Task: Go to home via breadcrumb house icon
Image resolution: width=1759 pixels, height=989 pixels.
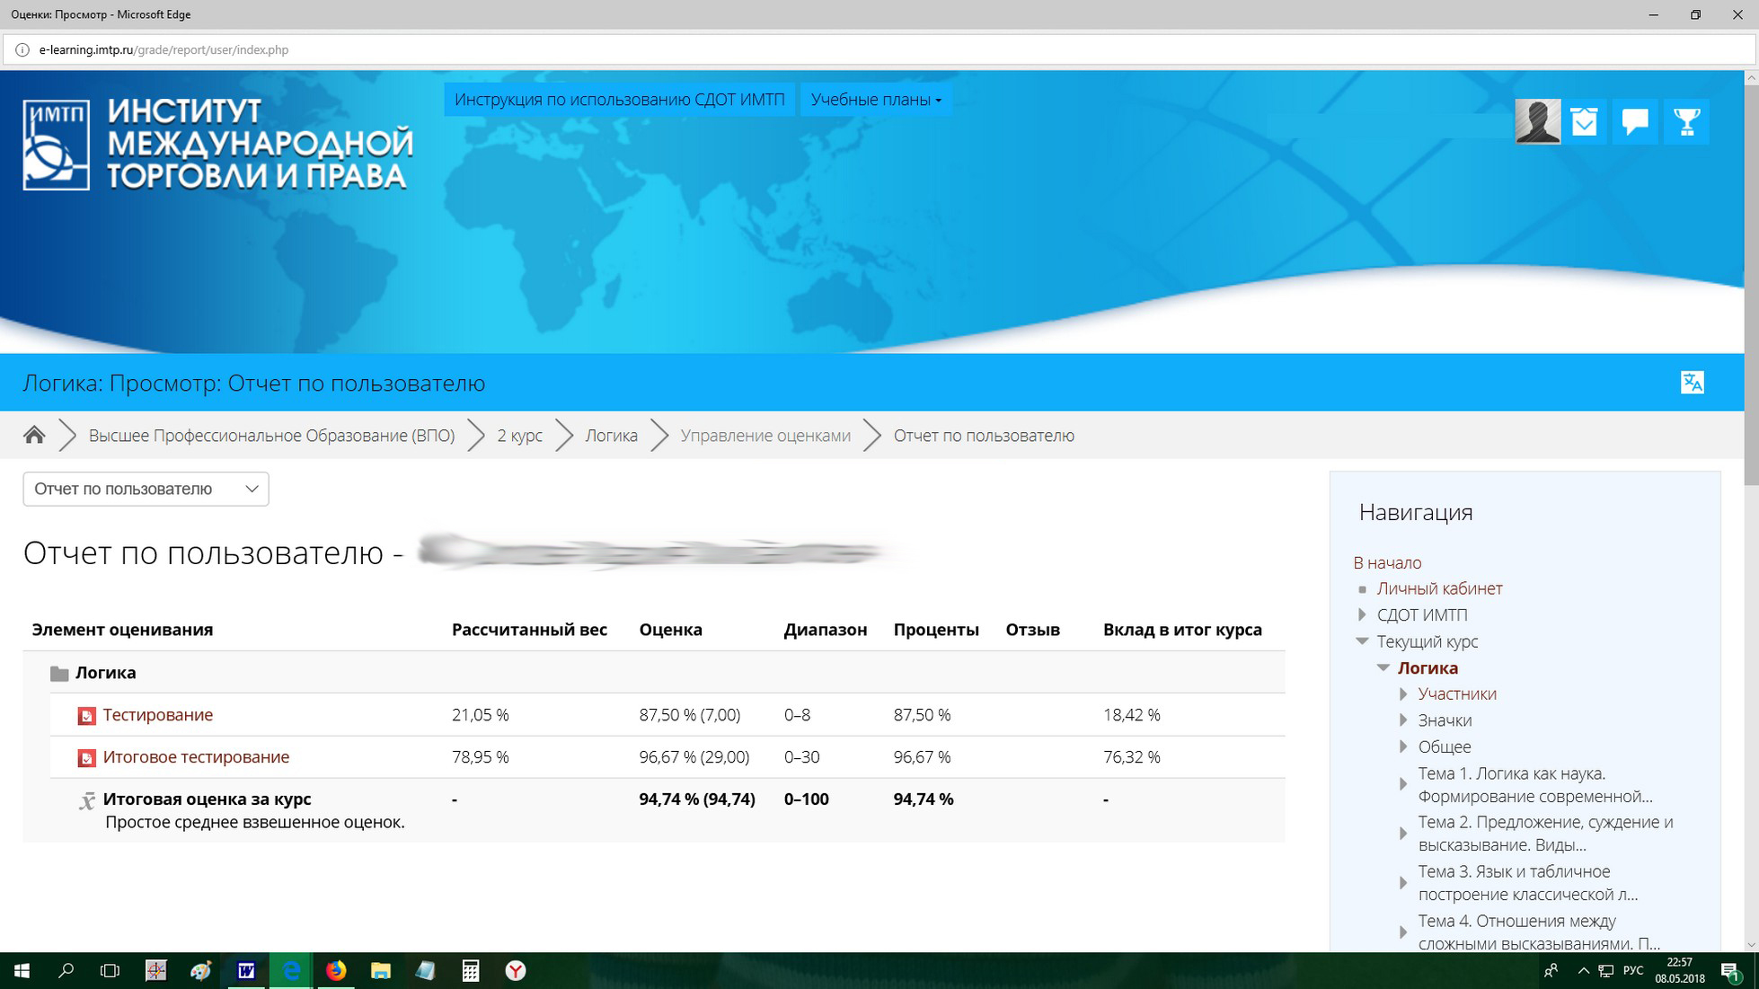Action: 34,436
